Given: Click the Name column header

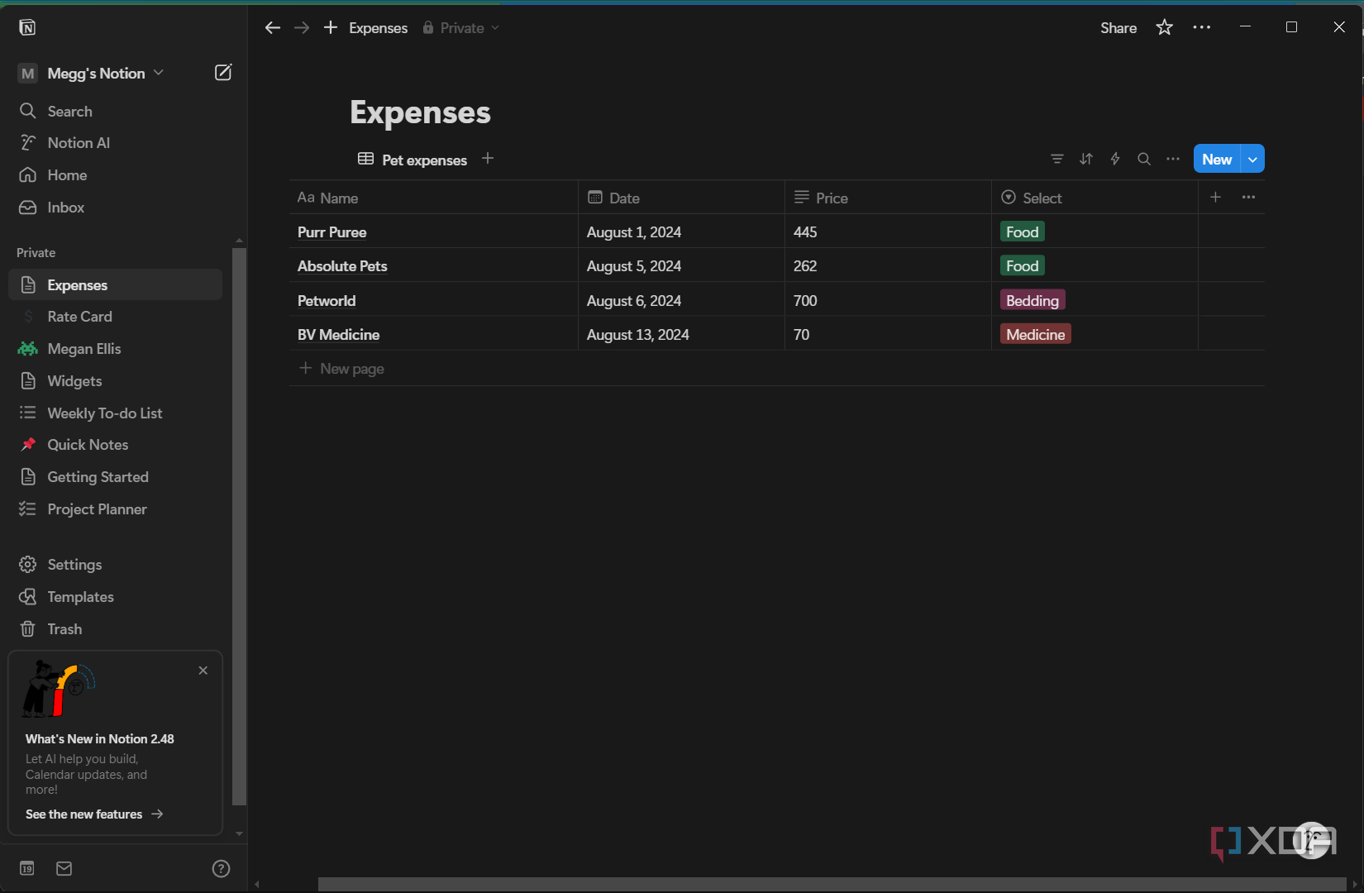Looking at the screenshot, I should point(433,198).
